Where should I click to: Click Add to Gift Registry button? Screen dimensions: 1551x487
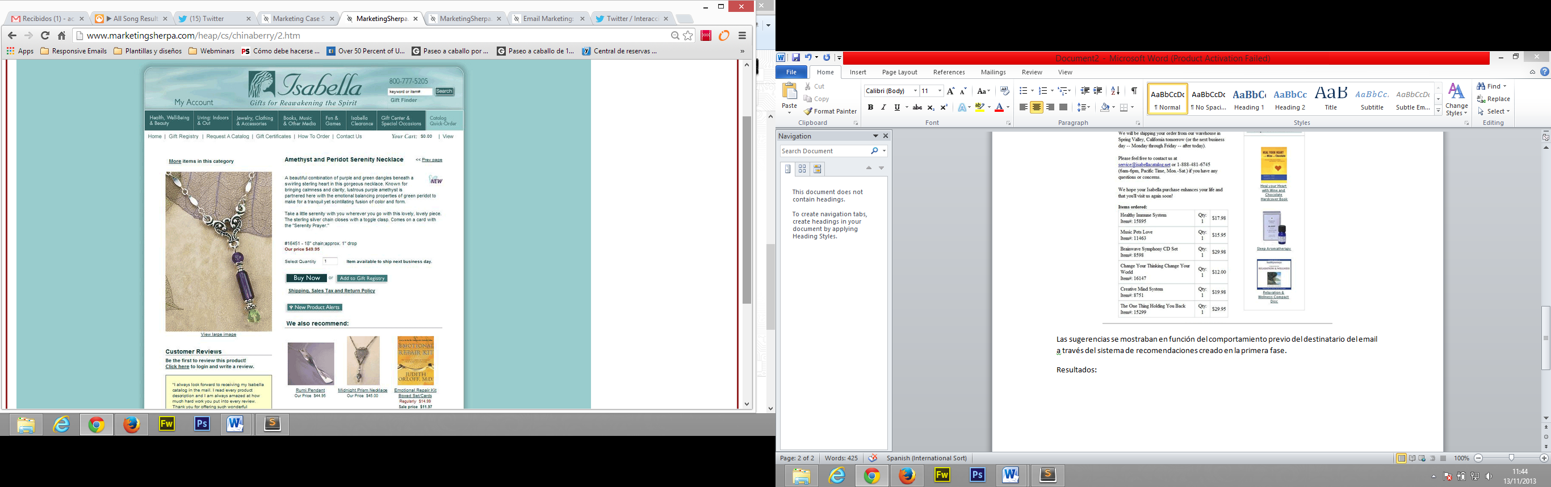click(362, 278)
